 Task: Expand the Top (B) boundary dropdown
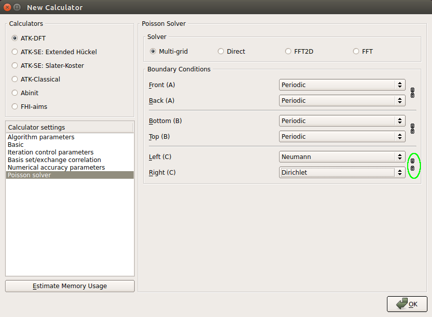pyautogui.click(x=342, y=137)
